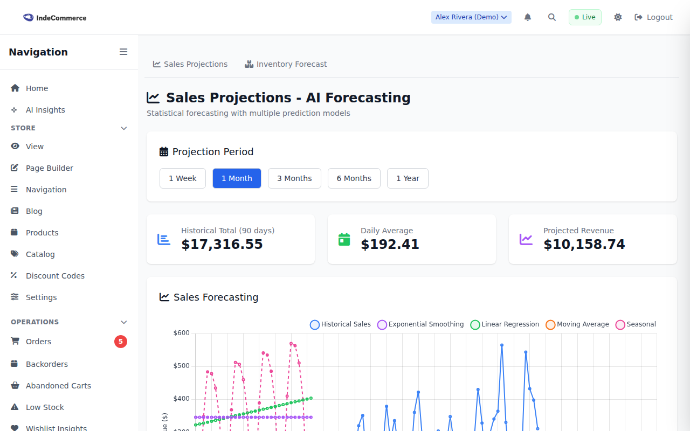Click the chart icon beside the page title
Viewport: 690px width, 431px height.
153,98
